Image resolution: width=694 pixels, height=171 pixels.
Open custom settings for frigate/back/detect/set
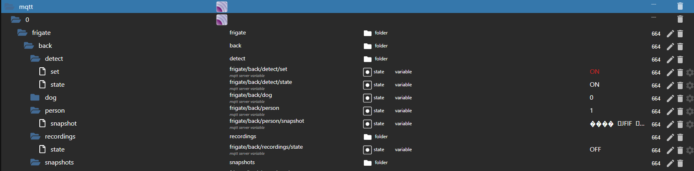click(x=690, y=73)
